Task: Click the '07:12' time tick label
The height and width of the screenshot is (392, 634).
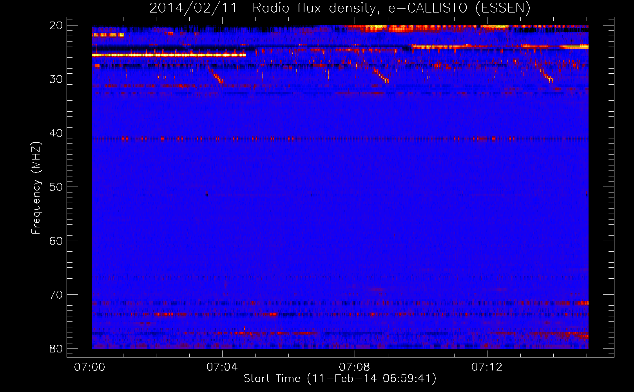Action: click(x=487, y=367)
